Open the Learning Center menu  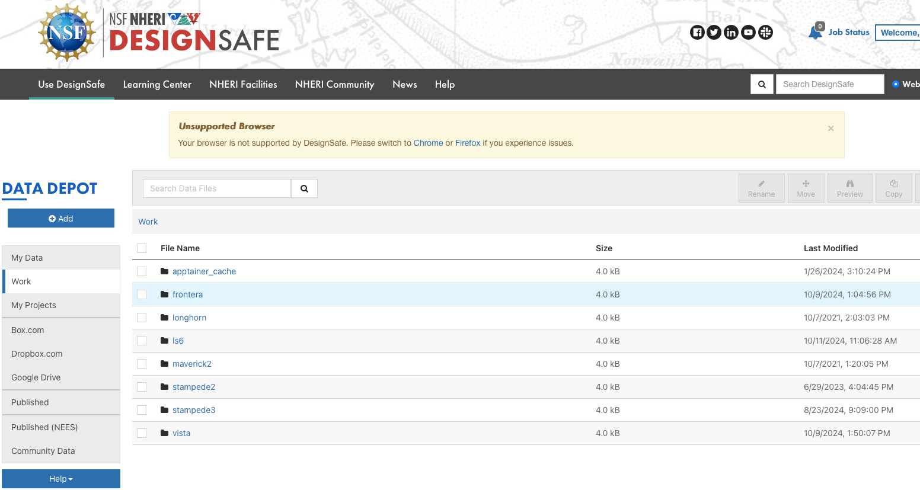pos(157,84)
